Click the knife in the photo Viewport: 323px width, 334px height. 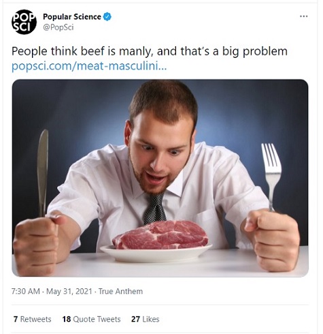[x=43, y=172]
